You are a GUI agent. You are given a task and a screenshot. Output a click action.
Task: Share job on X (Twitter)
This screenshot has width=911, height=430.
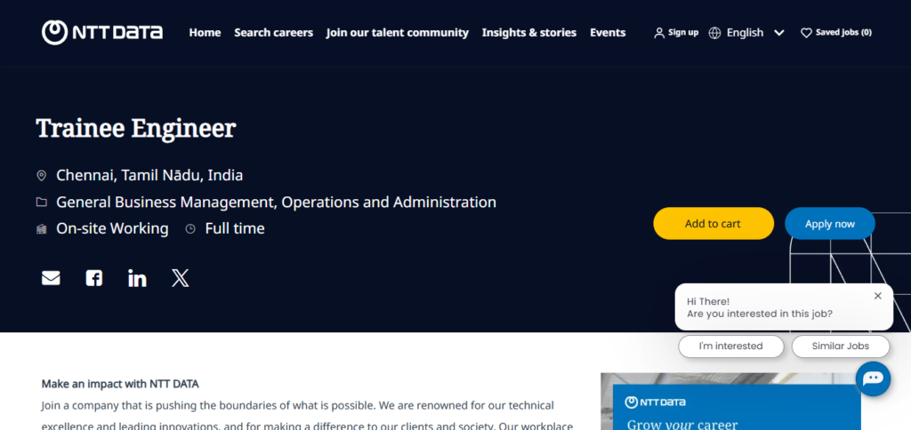click(180, 279)
